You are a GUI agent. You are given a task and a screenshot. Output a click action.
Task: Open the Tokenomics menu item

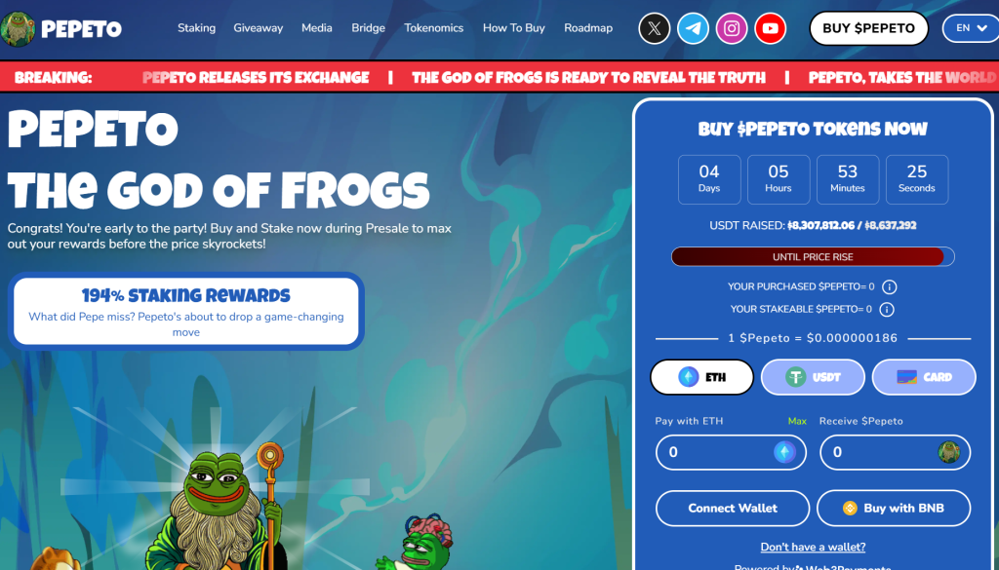click(x=434, y=28)
